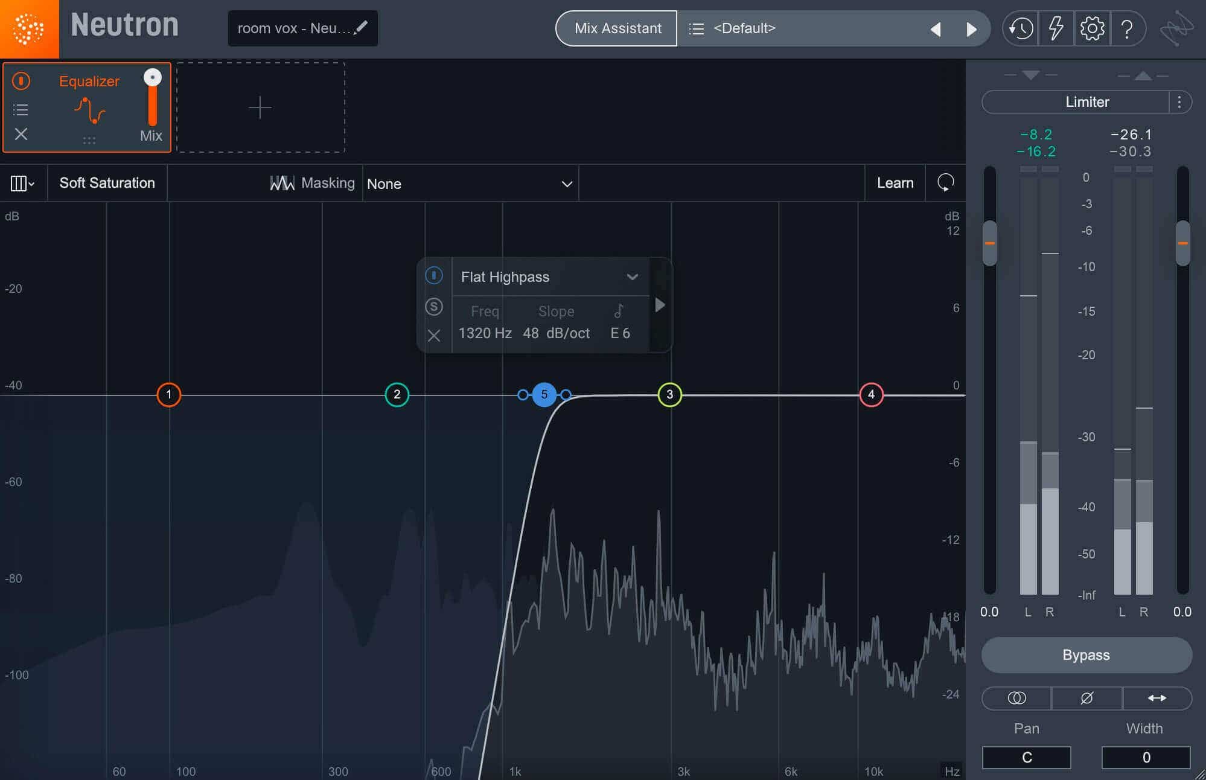This screenshot has height=780, width=1206.
Task: Click the input gain fader handle
Action: tap(990, 243)
